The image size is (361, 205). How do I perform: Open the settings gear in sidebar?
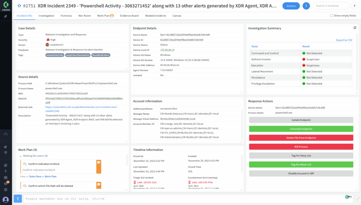coord(6,190)
